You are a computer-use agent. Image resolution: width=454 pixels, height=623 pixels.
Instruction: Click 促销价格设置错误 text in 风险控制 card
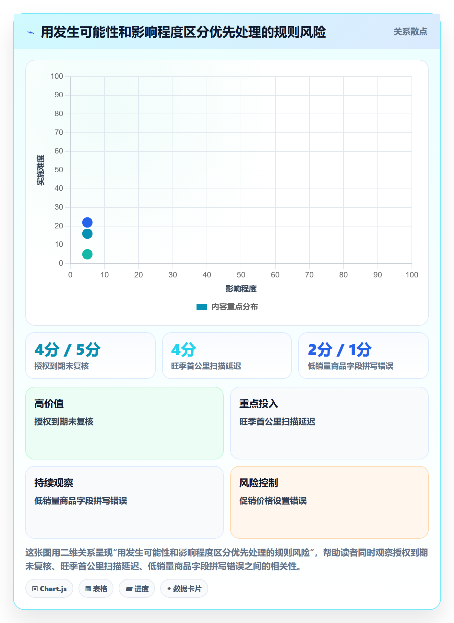pos(273,501)
